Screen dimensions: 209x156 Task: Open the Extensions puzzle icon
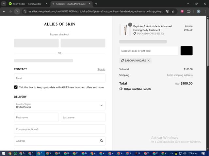(189, 12)
